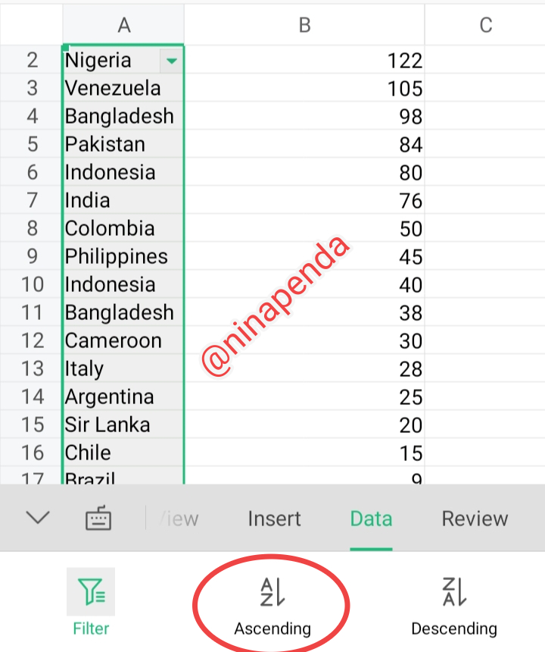Select column B header

[x=304, y=25]
